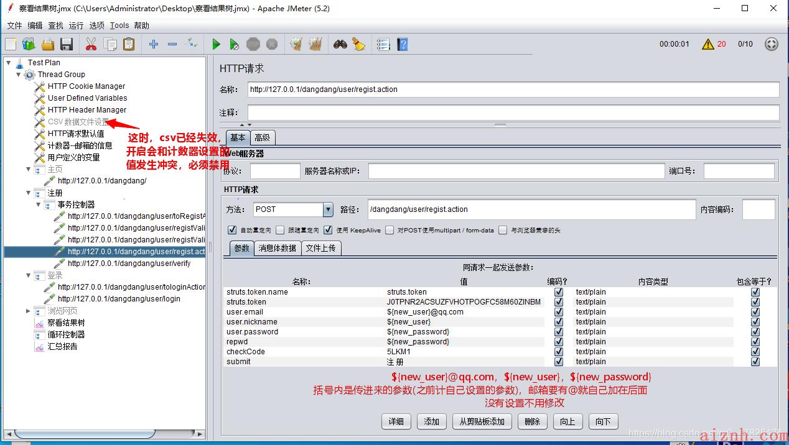Image resolution: width=789 pixels, height=445 pixels.
Task: Click the 端口号 input field
Action: pos(739,171)
